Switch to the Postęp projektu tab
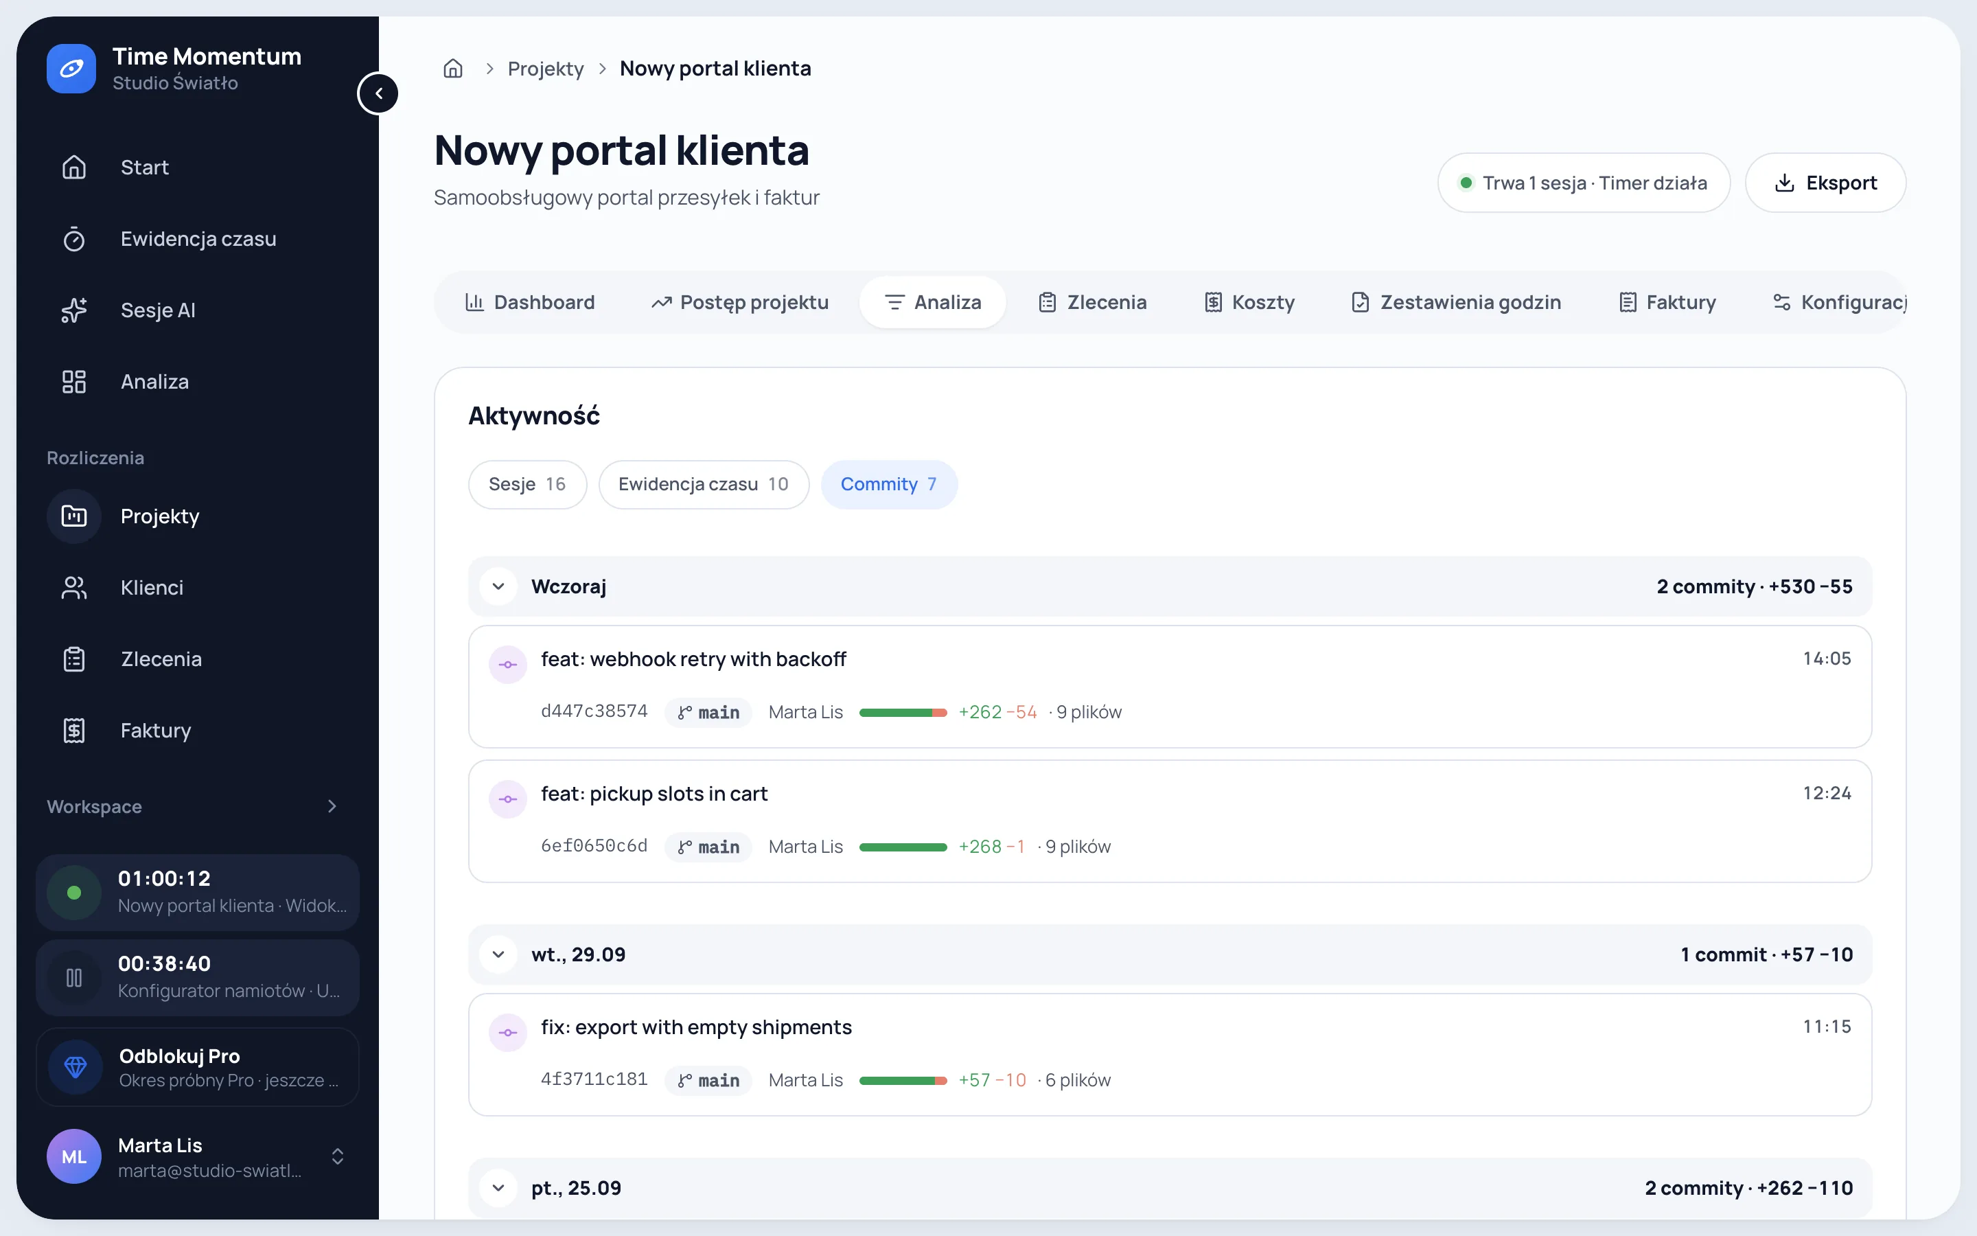 (739, 302)
